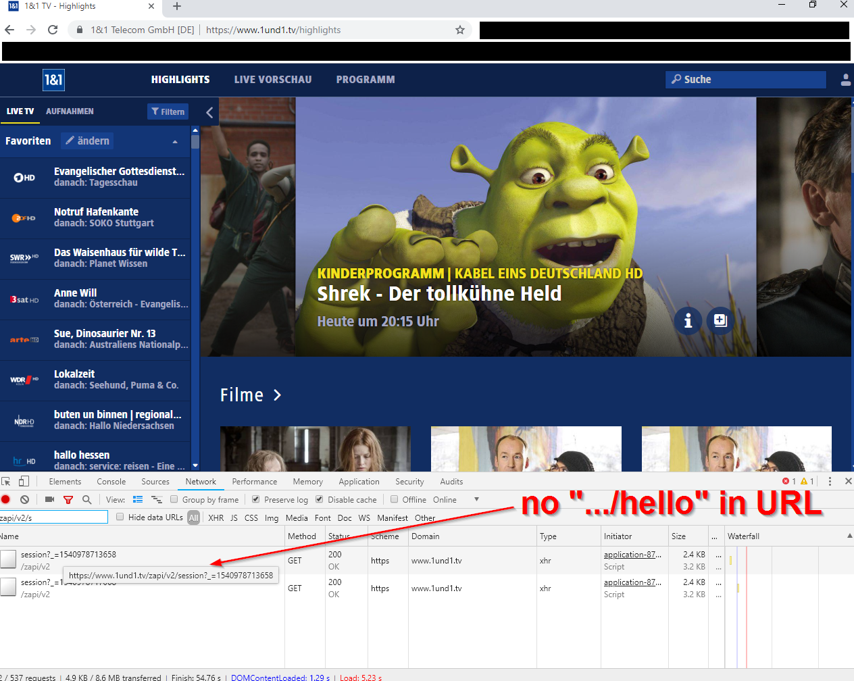
Task: Open a new browser tab
Action: coord(177,6)
